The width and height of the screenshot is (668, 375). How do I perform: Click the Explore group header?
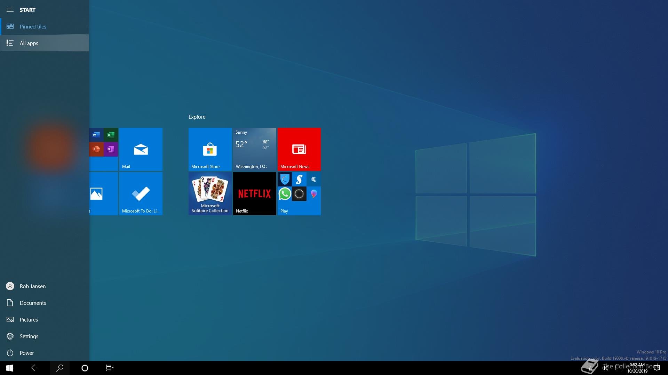click(x=197, y=117)
